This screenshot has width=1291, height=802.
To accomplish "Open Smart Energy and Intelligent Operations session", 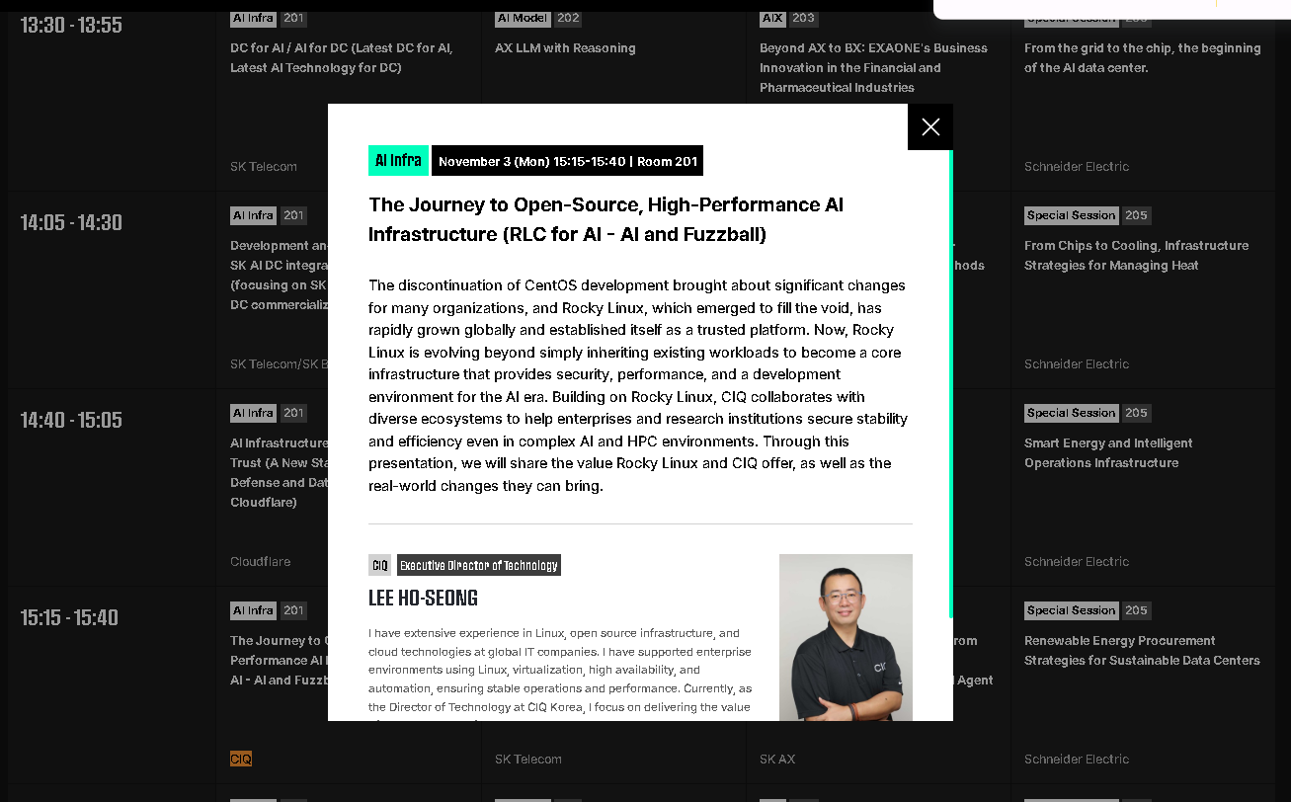I will [1107, 452].
